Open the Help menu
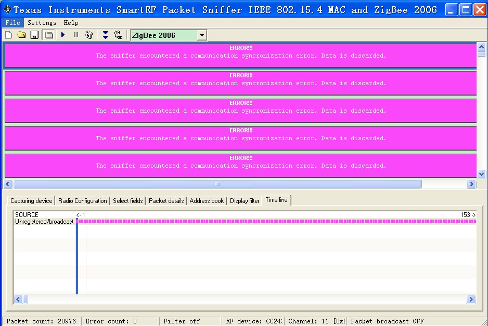Screen dimensions: 488x326 click(x=71, y=23)
